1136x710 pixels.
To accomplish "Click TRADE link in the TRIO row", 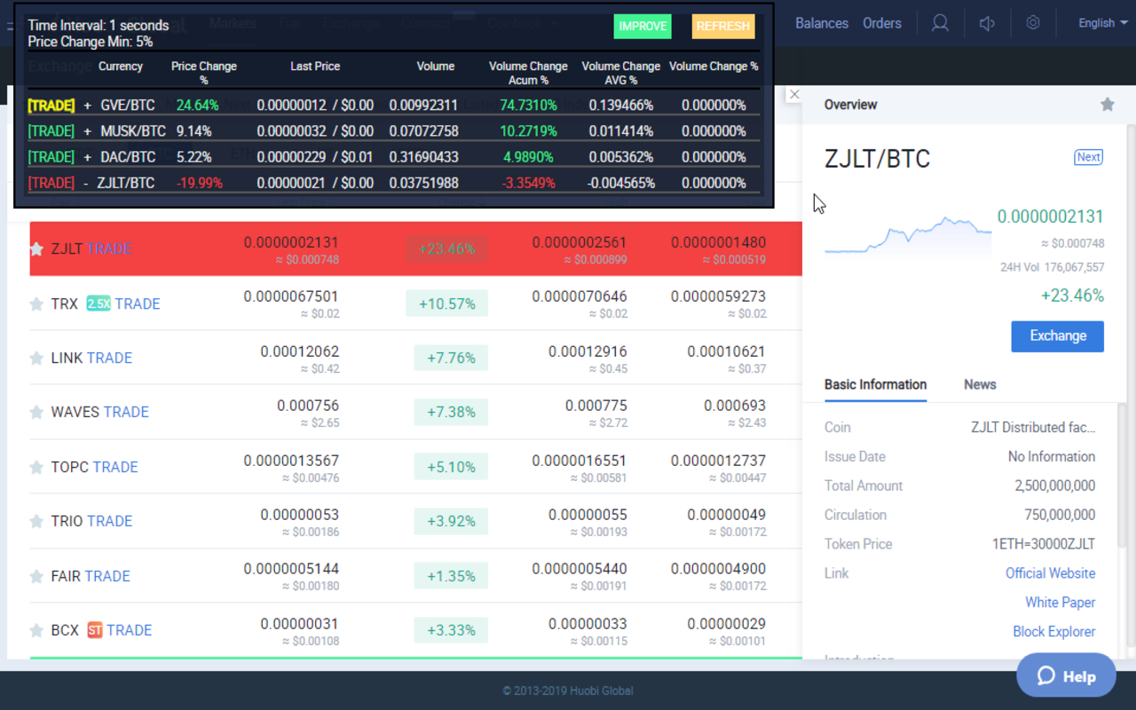I will pos(109,522).
